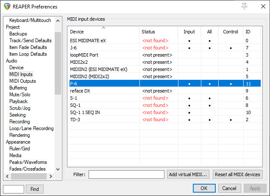
Task: Open the Backups preferences page
Action: click(18, 34)
